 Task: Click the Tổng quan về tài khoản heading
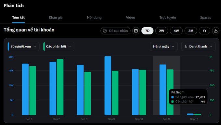(x=29, y=30)
